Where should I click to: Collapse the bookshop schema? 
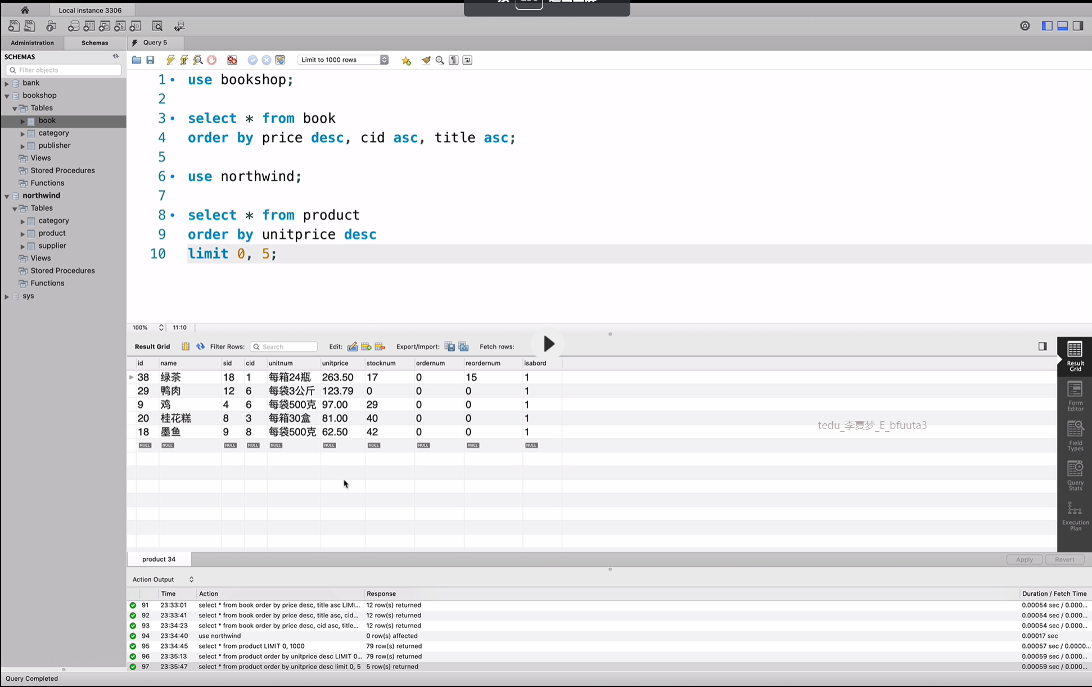tap(7, 96)
